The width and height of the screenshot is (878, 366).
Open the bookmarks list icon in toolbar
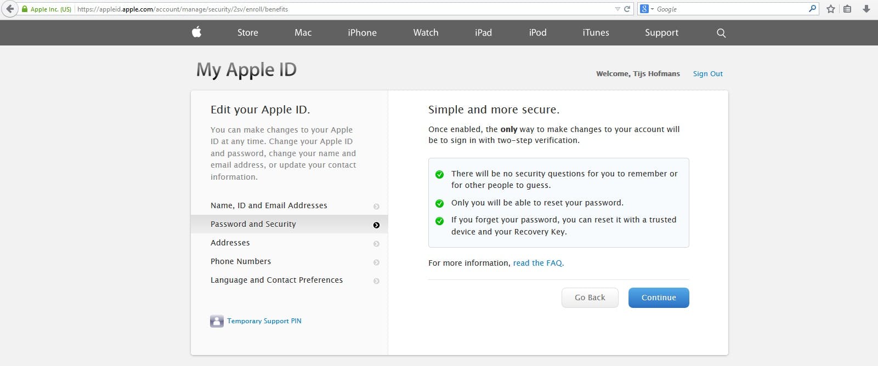tap(847, 9)
